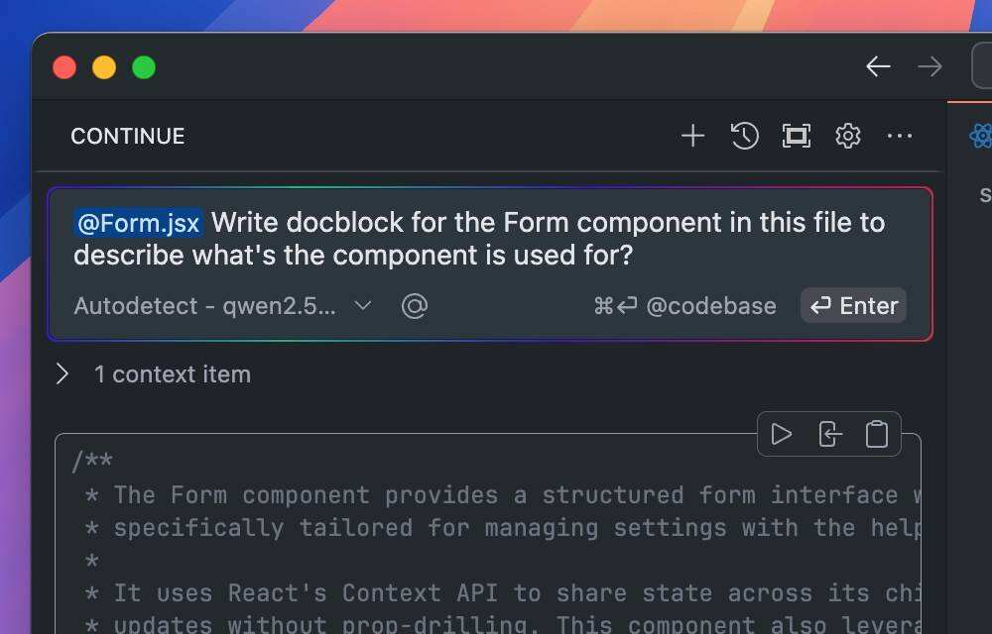Close the window with the red button
The image size is (992, 634).
pos(64,67)
